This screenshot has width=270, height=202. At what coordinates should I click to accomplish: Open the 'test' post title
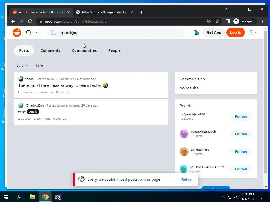click(x=22, y=112)
